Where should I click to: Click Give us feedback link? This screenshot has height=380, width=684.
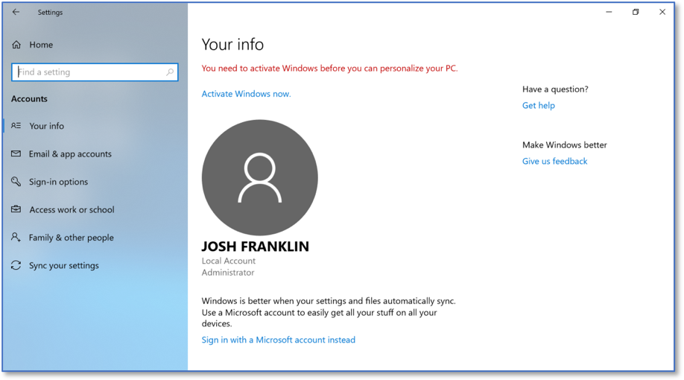pos(554,161)
